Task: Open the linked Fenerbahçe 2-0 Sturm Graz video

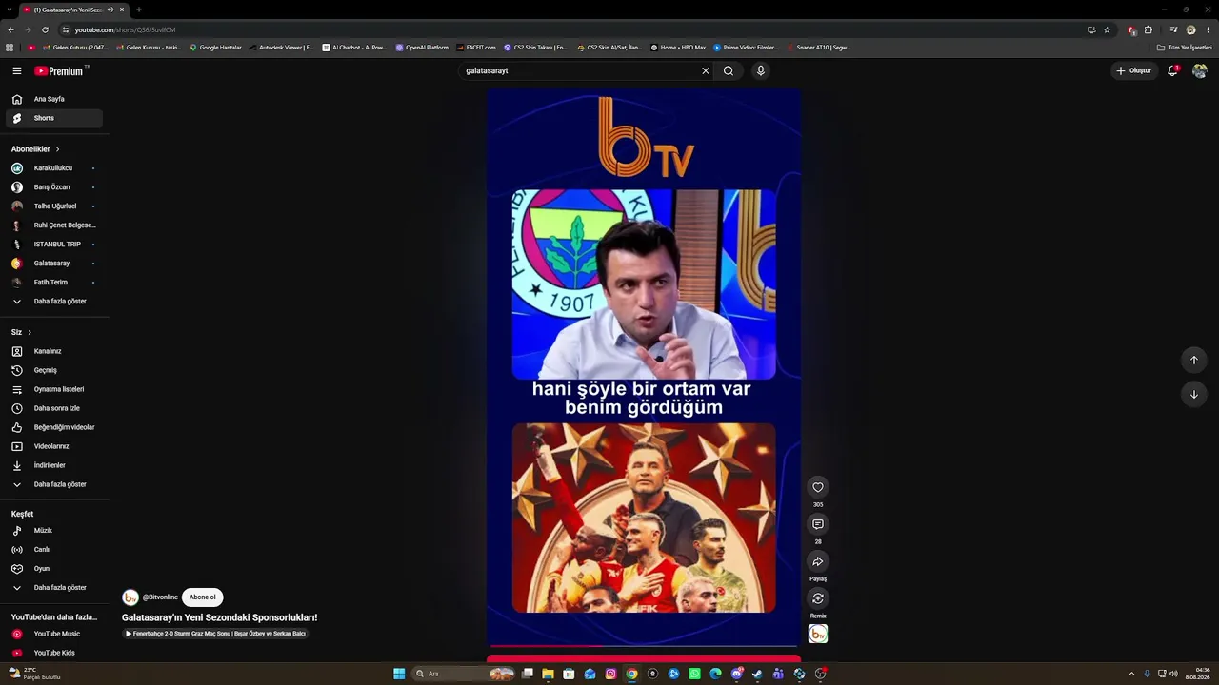Action: pos(215,634)
